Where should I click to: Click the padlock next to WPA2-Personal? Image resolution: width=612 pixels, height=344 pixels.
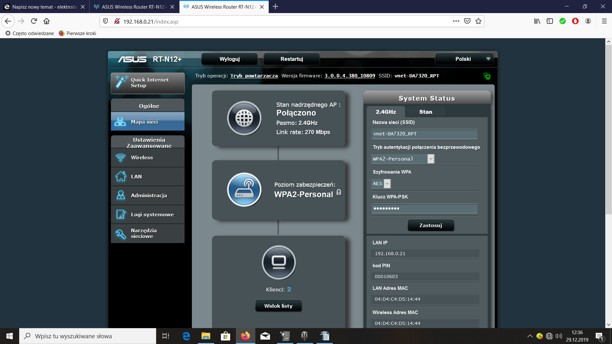(339, 192)
